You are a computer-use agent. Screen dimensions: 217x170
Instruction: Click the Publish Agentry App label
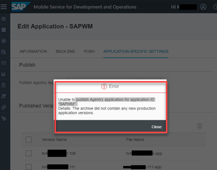tap(36, 83)
